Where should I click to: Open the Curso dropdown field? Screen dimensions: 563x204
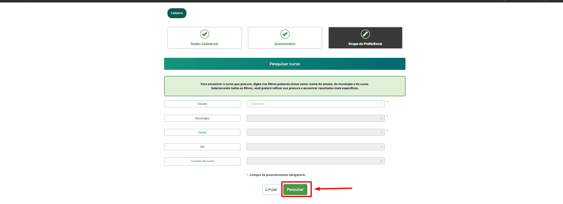point(315,133)
